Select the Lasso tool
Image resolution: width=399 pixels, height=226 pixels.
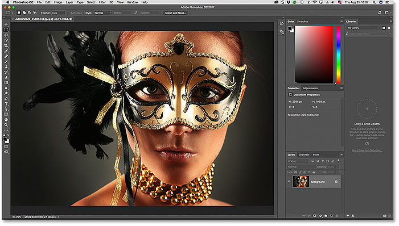(x=6, y=35)
